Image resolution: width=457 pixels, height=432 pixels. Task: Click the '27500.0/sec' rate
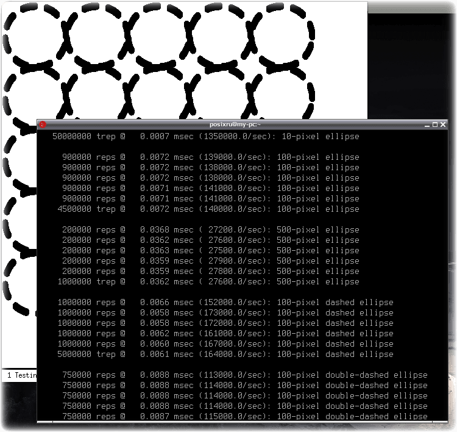tap(235, 250)
